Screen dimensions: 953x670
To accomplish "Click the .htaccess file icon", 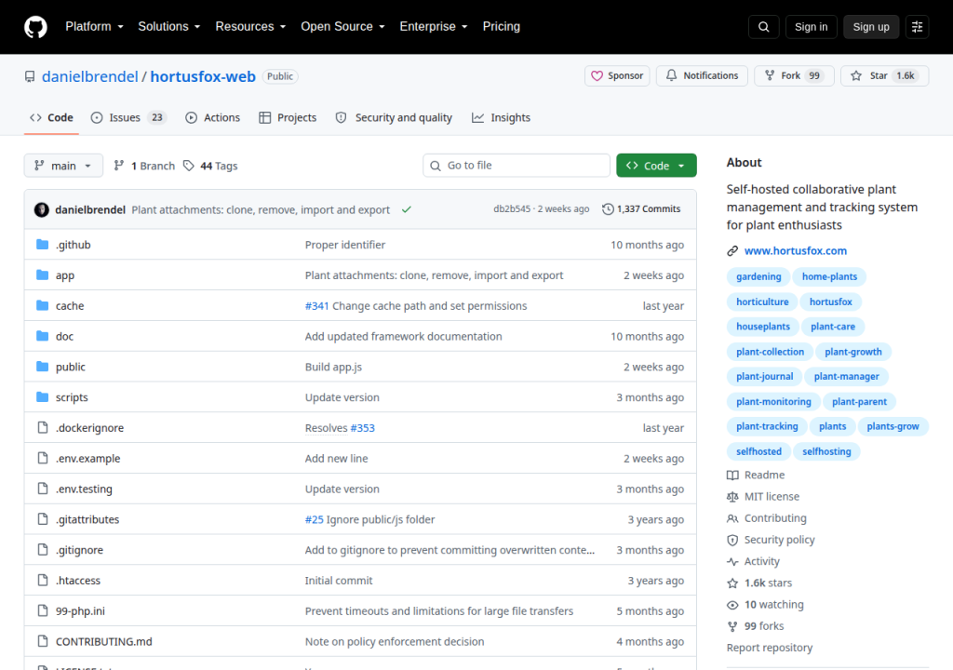I will pos(43,580).
